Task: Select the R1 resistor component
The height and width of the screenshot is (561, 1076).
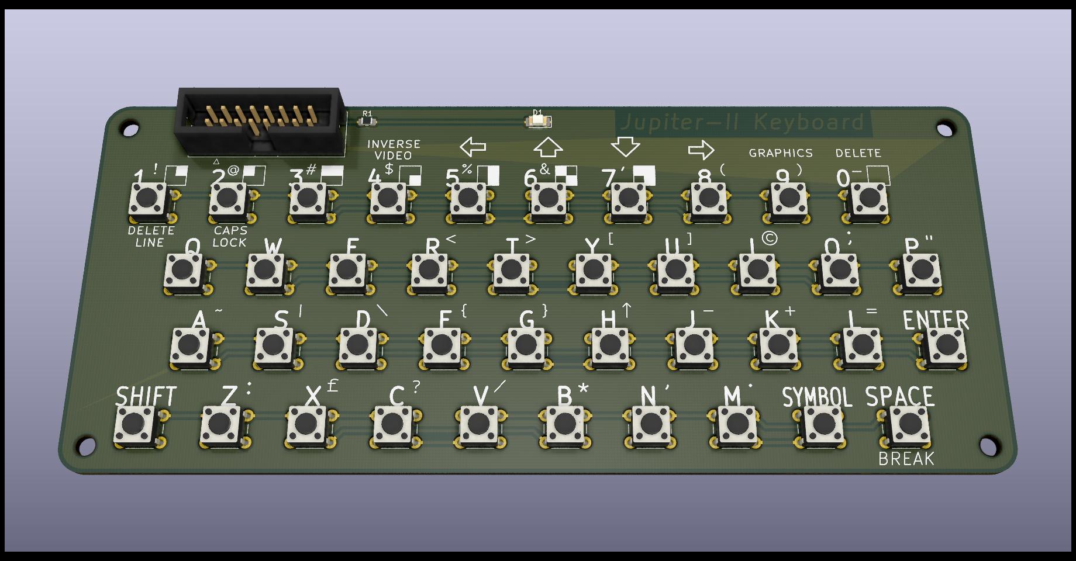Action: [x=367, y=122]
